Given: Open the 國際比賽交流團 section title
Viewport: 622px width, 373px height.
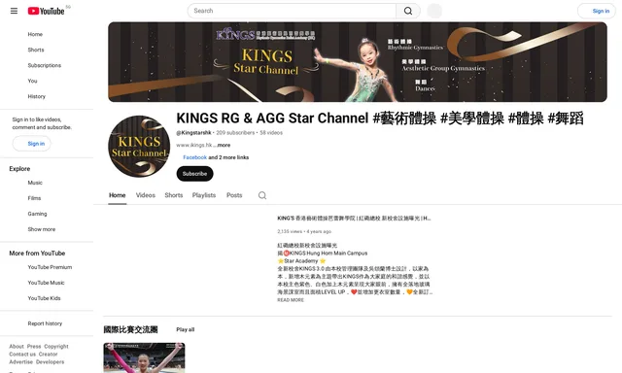Looking at the screenshot, I should click(130, 329).
